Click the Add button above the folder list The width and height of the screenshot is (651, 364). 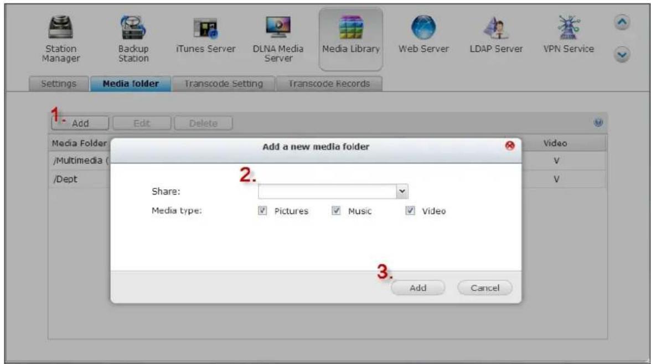point(80,123)
